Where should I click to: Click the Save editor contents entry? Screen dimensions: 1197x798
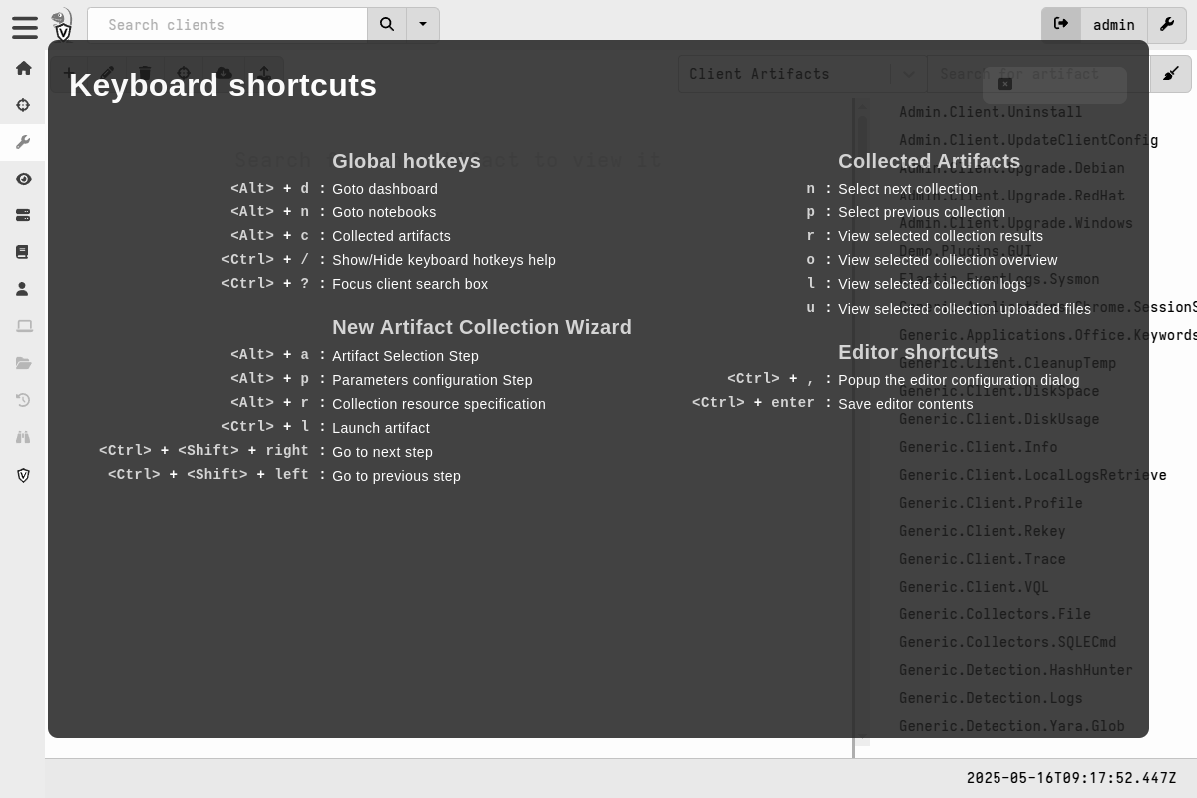coord(905,404)
